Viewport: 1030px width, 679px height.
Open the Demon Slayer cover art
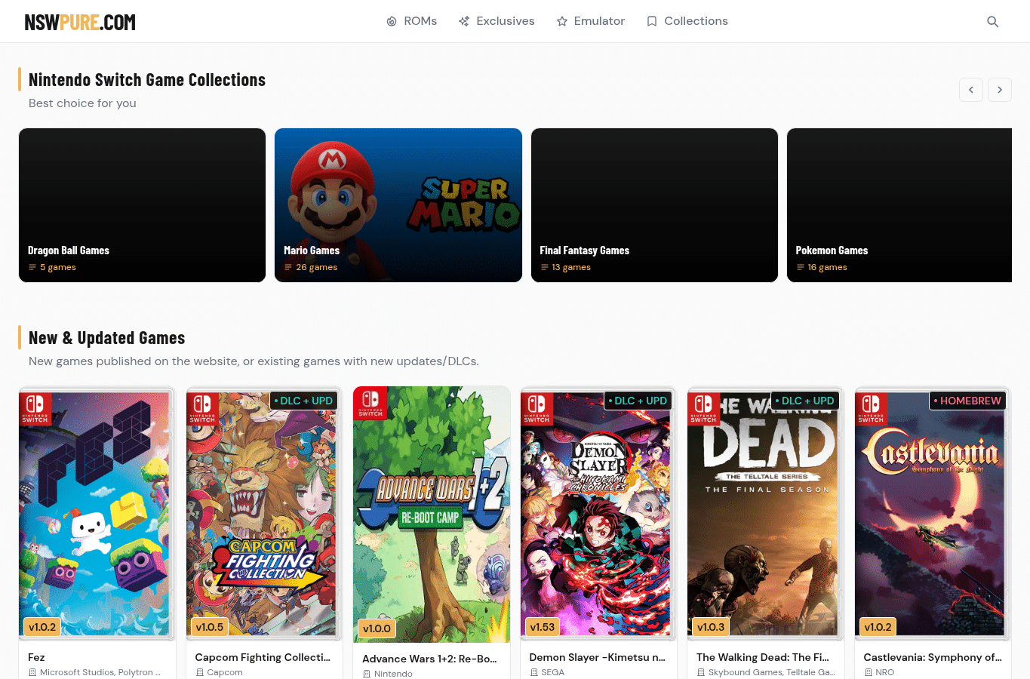(598, 513)
